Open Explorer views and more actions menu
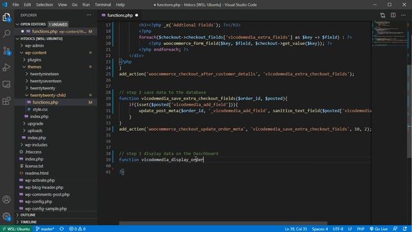Screen dimensions: 412x232 [89, 15]
